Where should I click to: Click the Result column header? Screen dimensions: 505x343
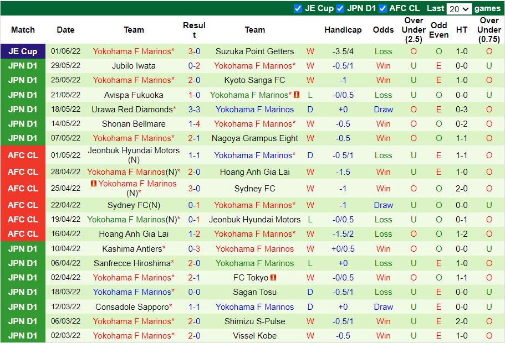194,29
